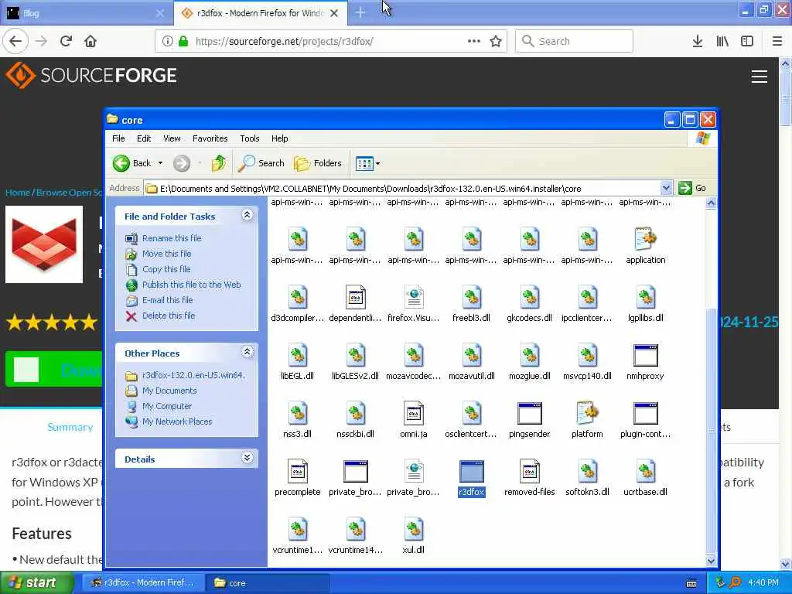Screen dimensions: 792x594
Task: Bookmark this page with the star icon
Action: click(x=496, y=41)
